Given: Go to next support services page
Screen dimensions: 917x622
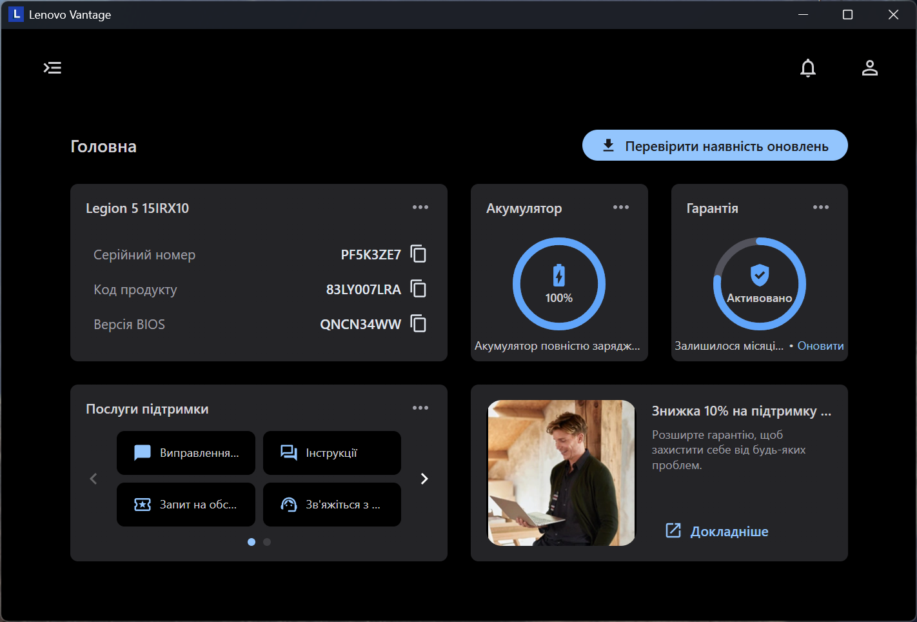Looking at the screenshot, I should tap(424, 479).
